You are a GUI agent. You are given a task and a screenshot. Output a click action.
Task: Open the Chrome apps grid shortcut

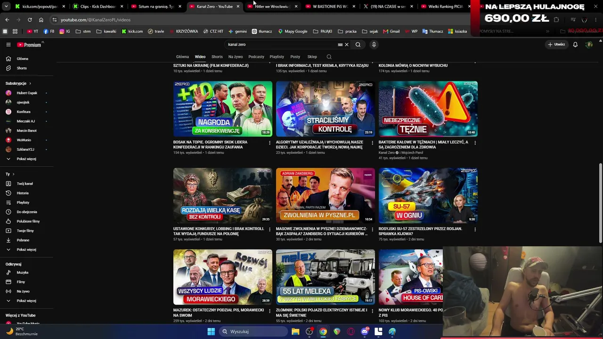(15, 32)
